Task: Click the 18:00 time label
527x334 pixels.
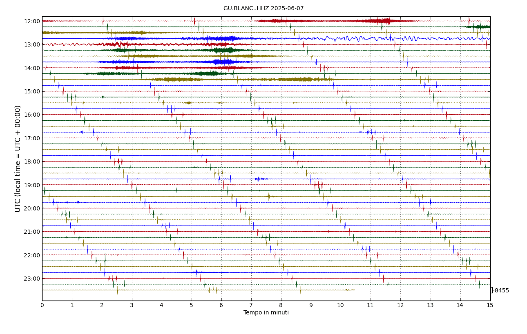Action: tap(32, 161)
